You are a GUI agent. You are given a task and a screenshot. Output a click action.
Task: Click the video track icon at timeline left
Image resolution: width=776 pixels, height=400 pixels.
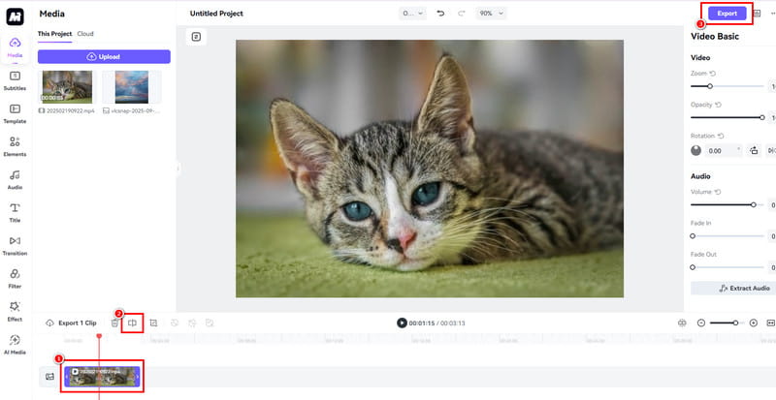coord(49,377)
